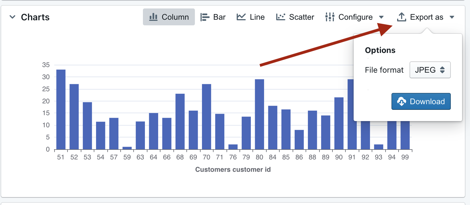Screen dimensions: 470x205
Task: Click the Charts section heading
Action: click(35, 17)
